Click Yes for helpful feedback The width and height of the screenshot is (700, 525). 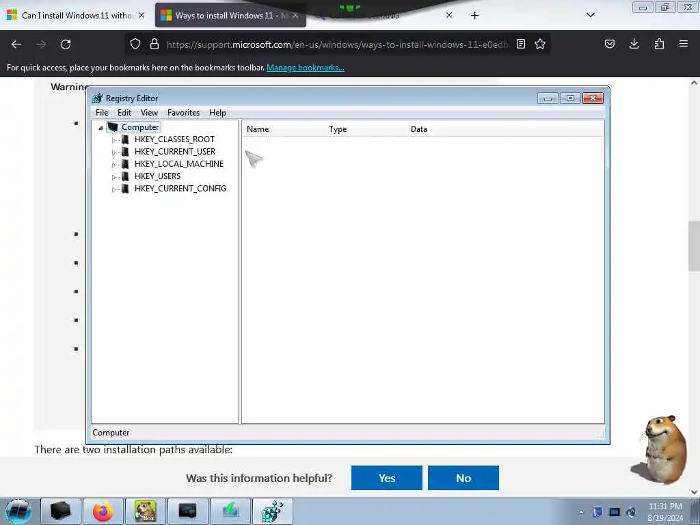[387, 478]
